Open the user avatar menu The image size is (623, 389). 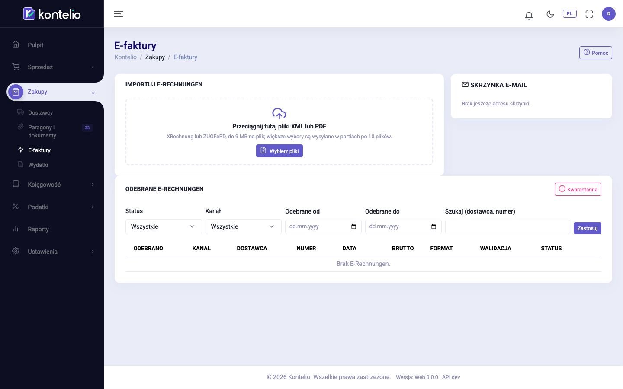click(x=608, y=14)
